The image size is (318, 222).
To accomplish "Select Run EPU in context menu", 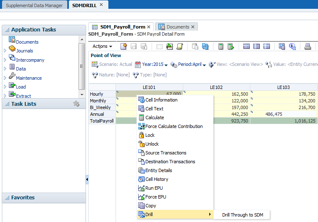I will (x=175, y=188).
